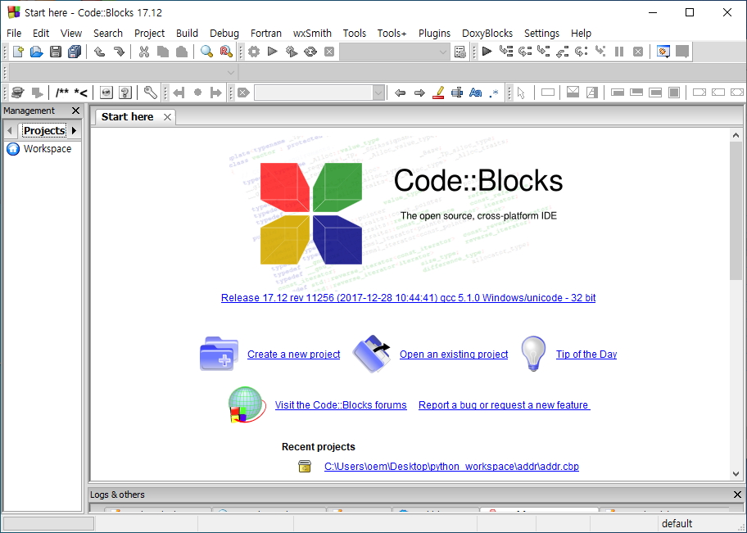This screenshot has width=747, height=533.
Task: Select the Projects tab
Action: coord(44,130)
